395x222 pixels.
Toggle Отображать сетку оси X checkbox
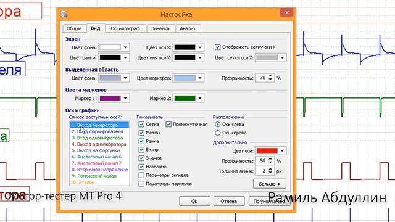click(218, 47)
